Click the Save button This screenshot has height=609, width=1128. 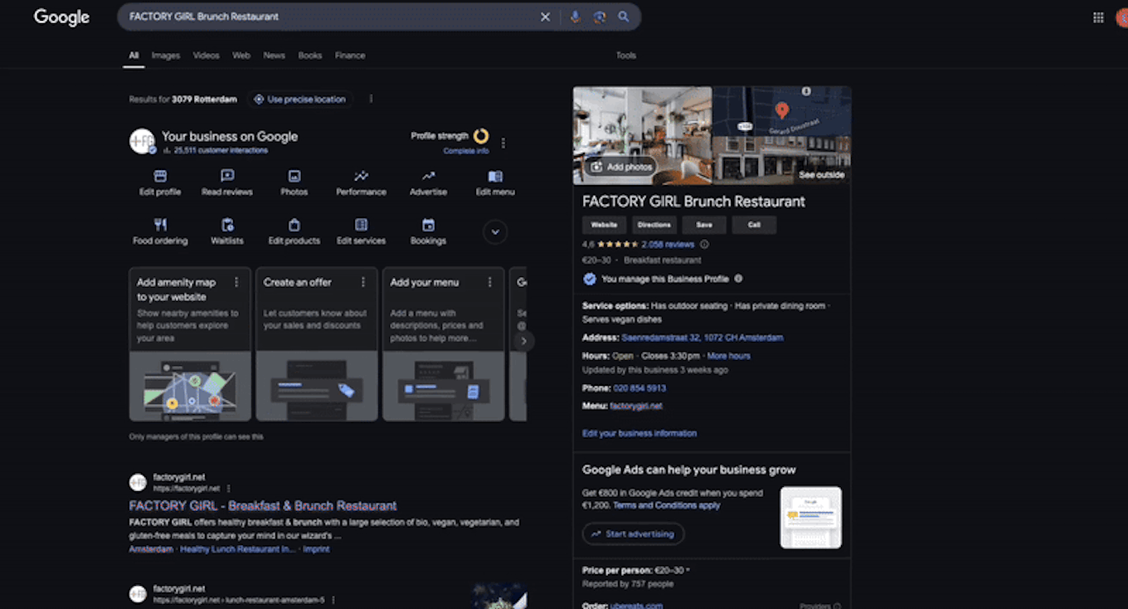[704, 225]
